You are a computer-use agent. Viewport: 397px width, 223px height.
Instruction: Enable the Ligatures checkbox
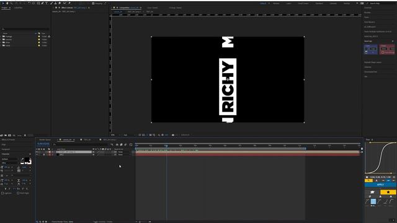2,193
